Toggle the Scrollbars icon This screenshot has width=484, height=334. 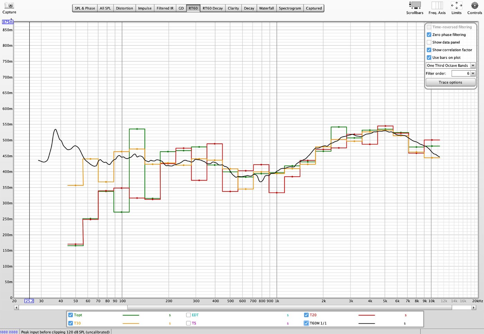pyautogui.click(x=415, y=5)
